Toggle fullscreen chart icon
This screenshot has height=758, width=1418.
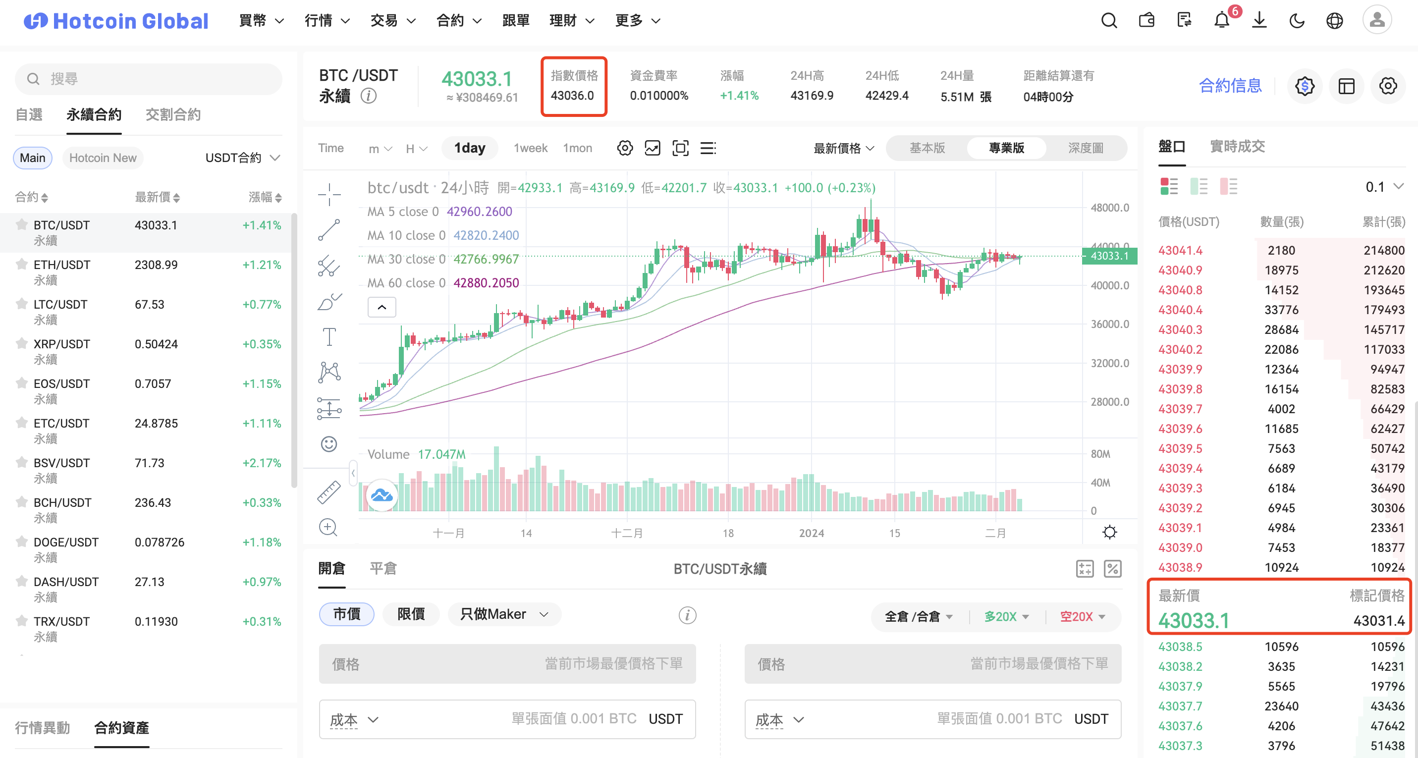(x=680, y=148)
